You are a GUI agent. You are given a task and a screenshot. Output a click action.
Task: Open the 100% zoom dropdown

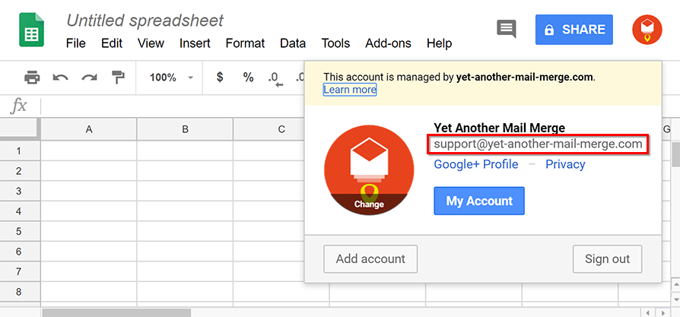[x=171, y=78]
